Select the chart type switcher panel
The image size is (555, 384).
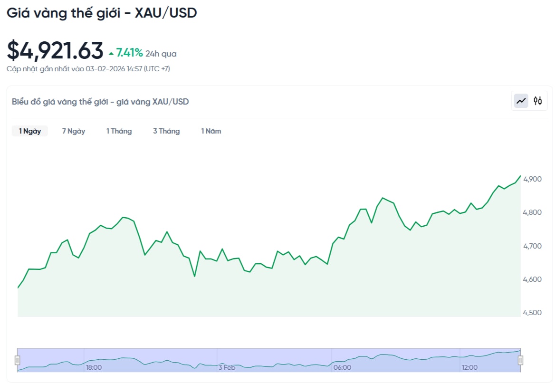point(529,101)
